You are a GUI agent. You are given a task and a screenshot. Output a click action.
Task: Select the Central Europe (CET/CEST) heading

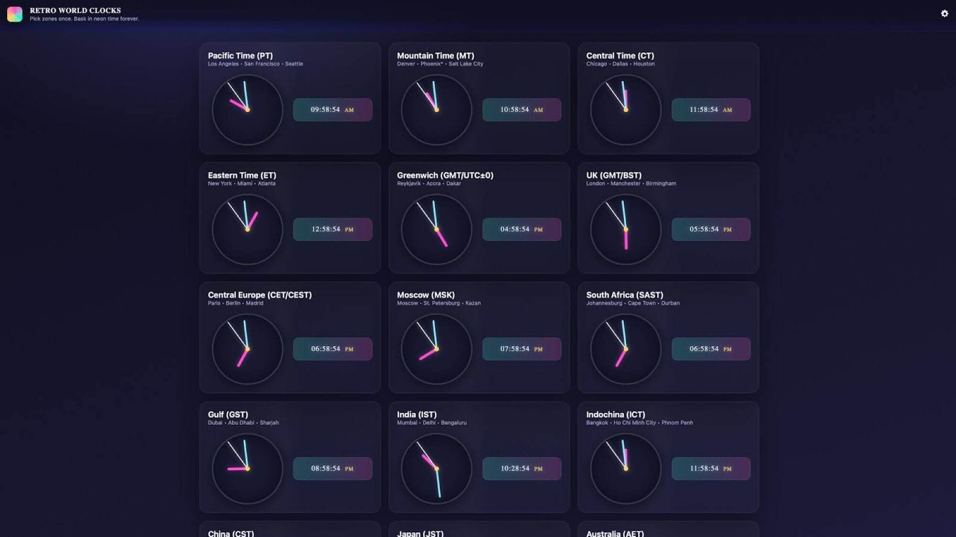(260, 295)
